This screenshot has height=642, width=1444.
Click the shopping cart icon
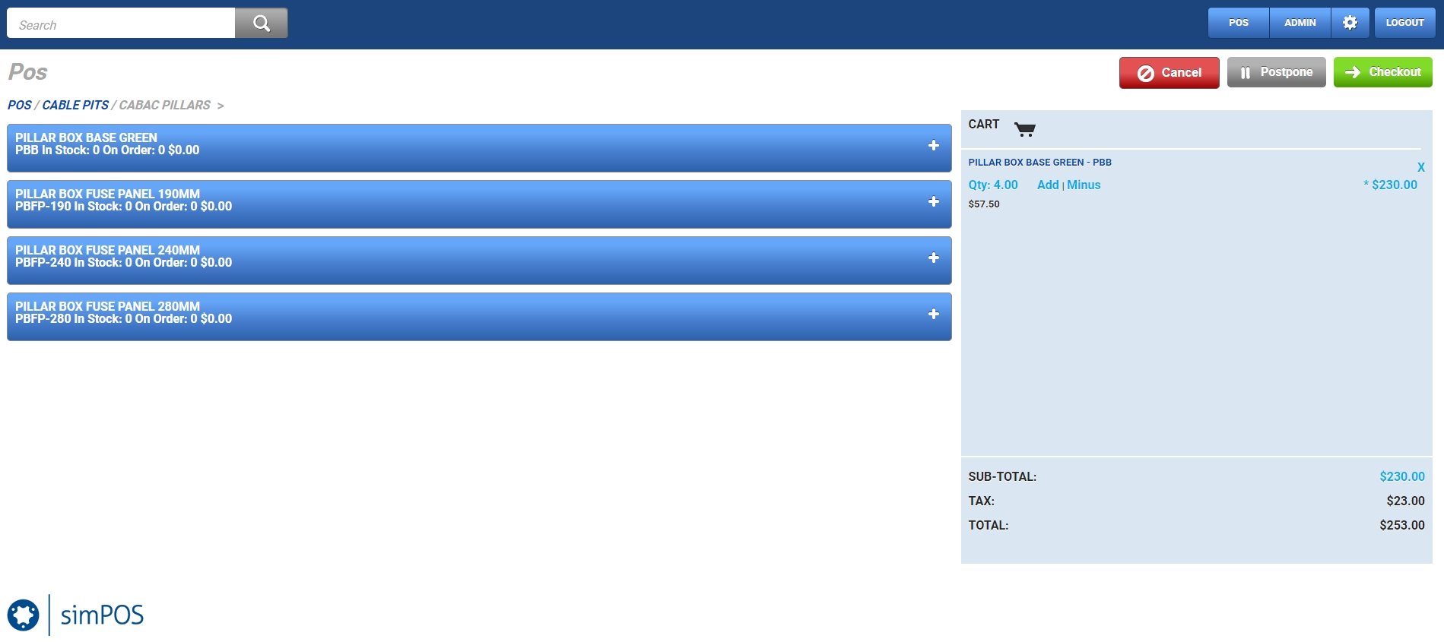pyautogui.click(x=1025, y=129)
